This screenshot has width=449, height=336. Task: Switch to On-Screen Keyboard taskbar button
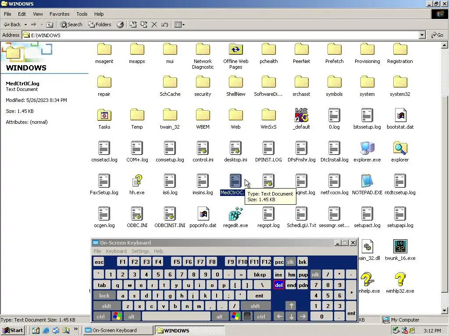tap(118, 330)
